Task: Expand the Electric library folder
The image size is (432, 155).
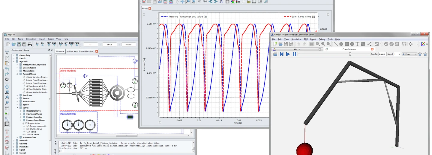Action: tap(13, 58)
